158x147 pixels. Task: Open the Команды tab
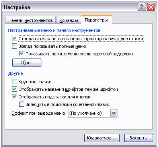click(68, 20)
